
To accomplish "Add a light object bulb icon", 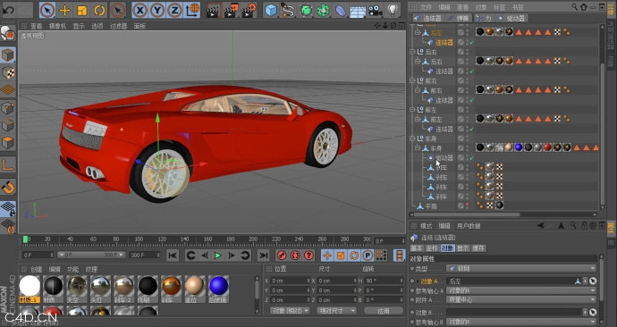I will [393, 10].
